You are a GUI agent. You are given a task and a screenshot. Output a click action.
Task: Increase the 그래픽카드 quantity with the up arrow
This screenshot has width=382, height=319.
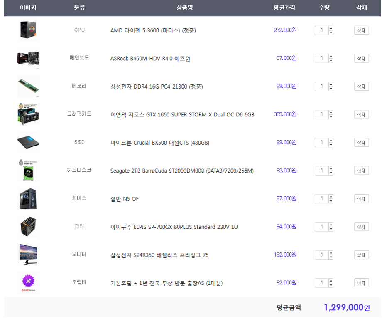[x=331, y=113]
